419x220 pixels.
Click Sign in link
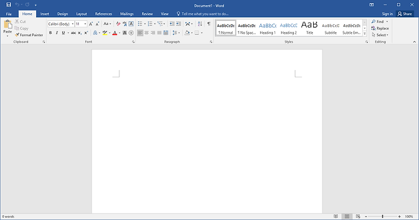pos(387,14)
